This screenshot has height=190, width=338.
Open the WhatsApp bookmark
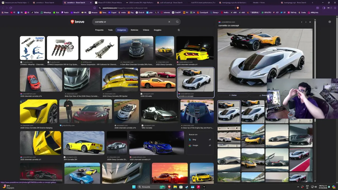click(46, 12)
